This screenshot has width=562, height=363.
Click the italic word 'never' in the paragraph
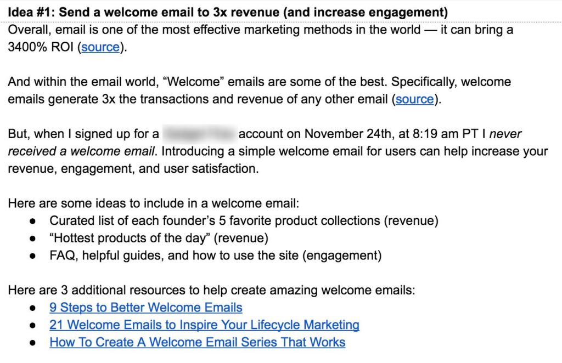505,134
